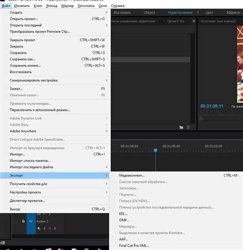
Task: Open the Окно menu
Action: tap(103, 6)
